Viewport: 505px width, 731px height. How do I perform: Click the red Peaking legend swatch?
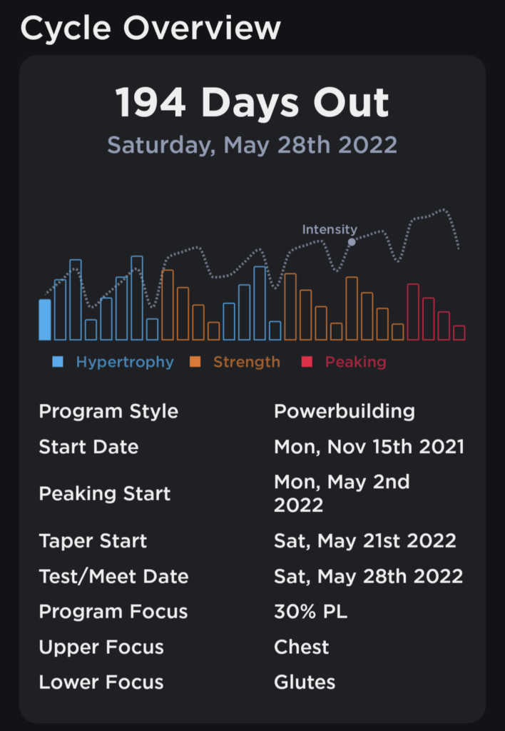tap(307, 362)
